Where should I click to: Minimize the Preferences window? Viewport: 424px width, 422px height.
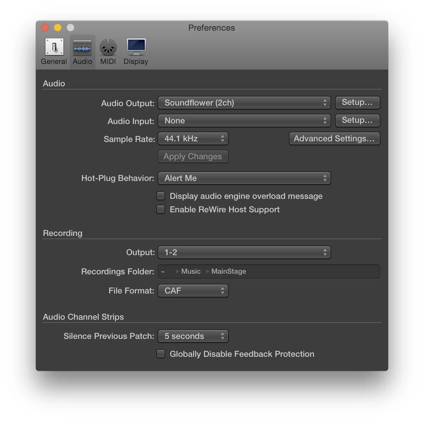tap(58, 28)
